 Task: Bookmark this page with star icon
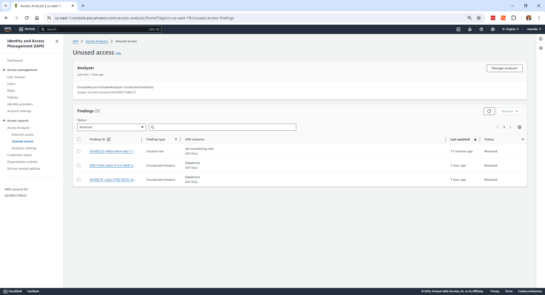(479, 18)
